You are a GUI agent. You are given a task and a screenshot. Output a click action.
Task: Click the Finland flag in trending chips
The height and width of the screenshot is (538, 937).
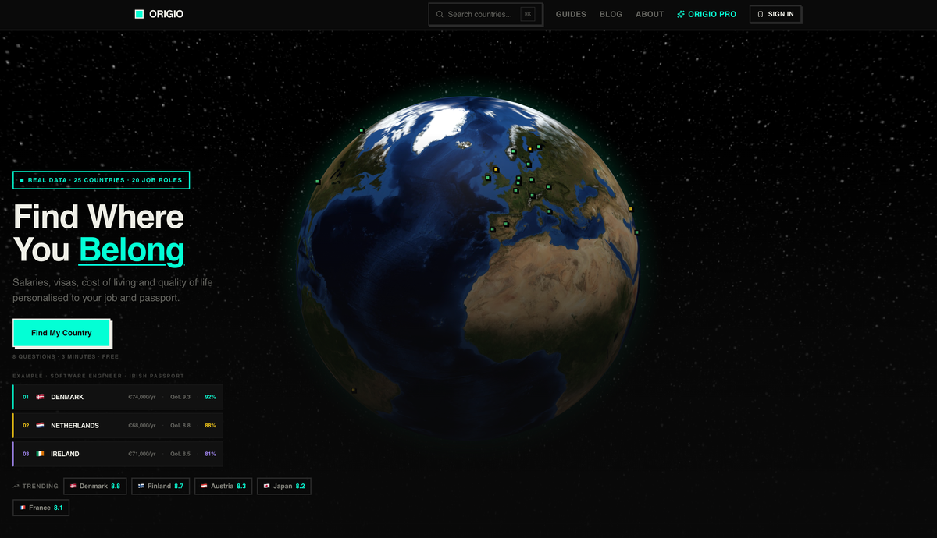[x=141, y=486]
